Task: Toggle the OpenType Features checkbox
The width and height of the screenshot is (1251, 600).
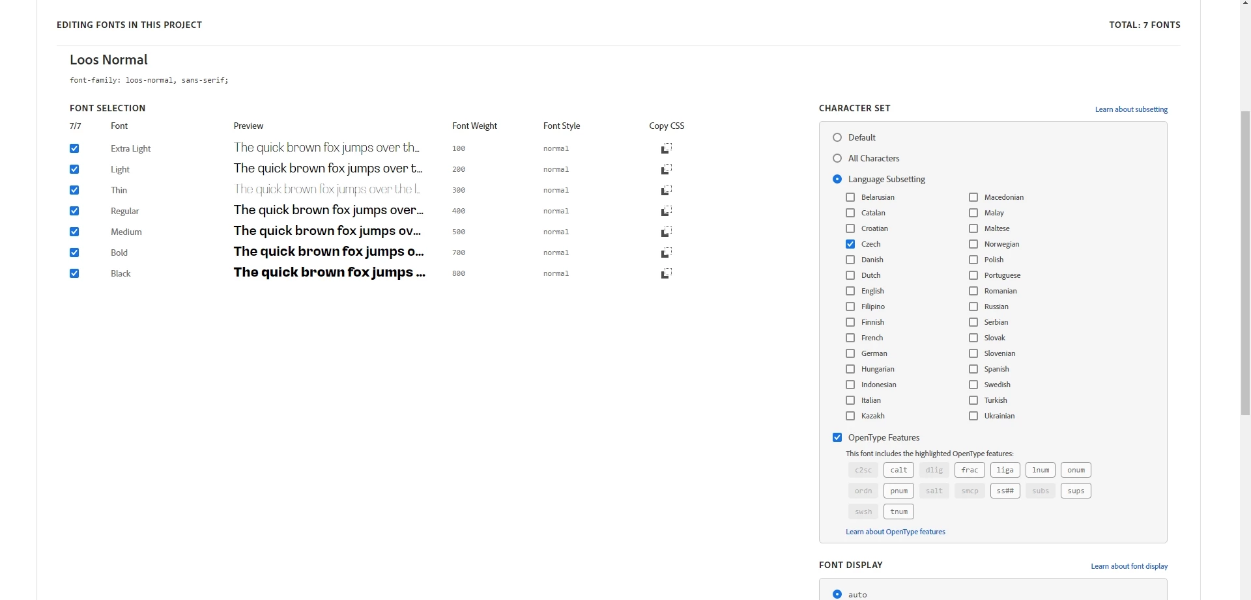Action: point(837,437)
